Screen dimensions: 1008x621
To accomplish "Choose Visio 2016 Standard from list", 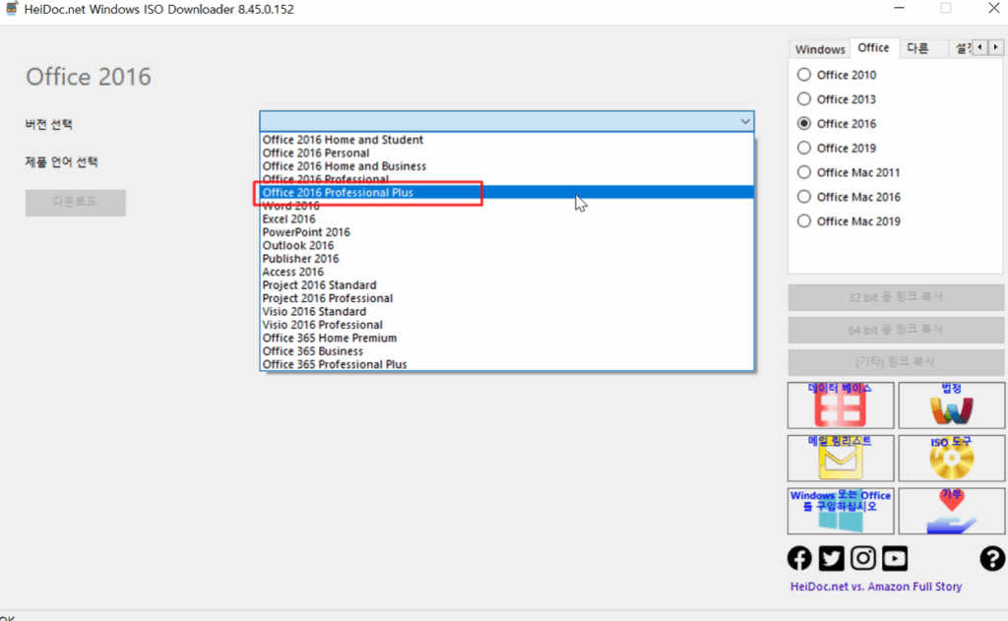I will pos(507,311).
